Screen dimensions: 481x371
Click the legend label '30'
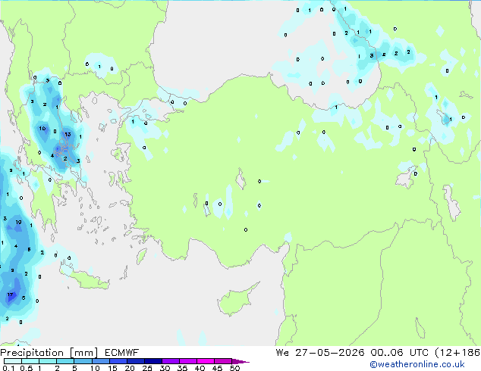tap(165, 368)
